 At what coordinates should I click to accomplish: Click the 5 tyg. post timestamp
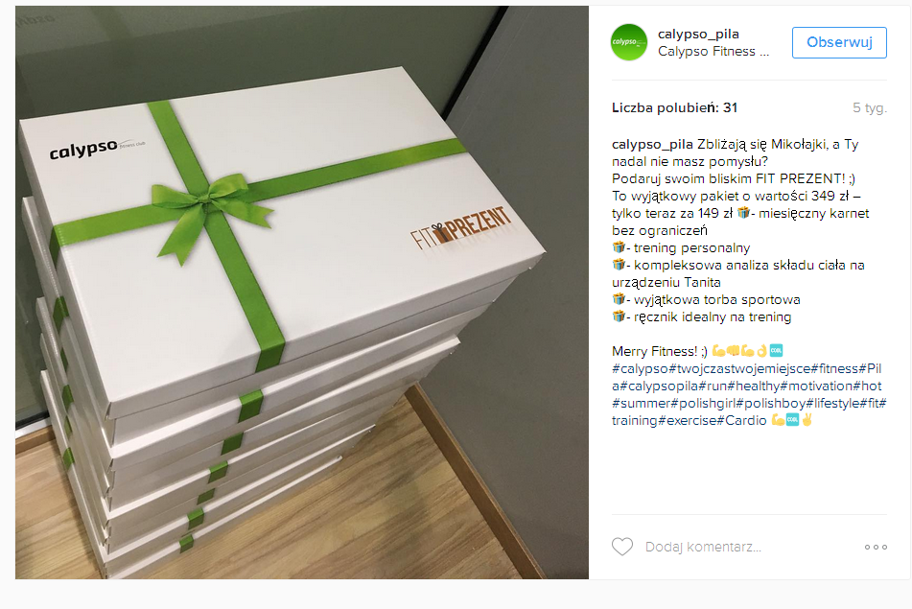click(x=870, y=108)
